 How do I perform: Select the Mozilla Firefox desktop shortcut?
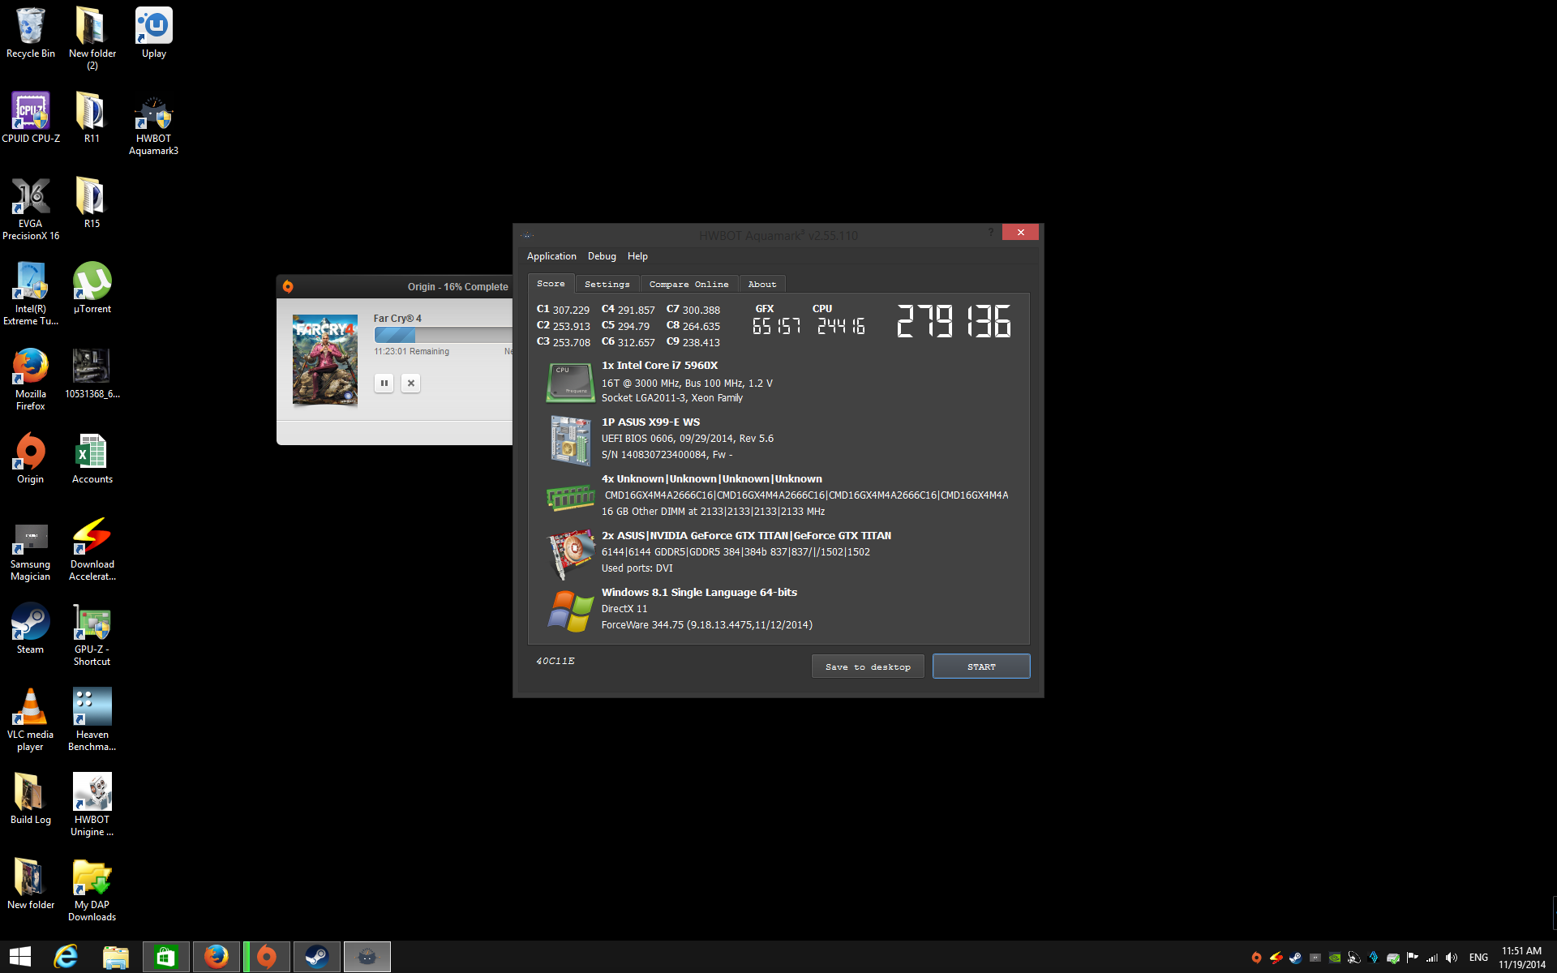coord(31,379)
